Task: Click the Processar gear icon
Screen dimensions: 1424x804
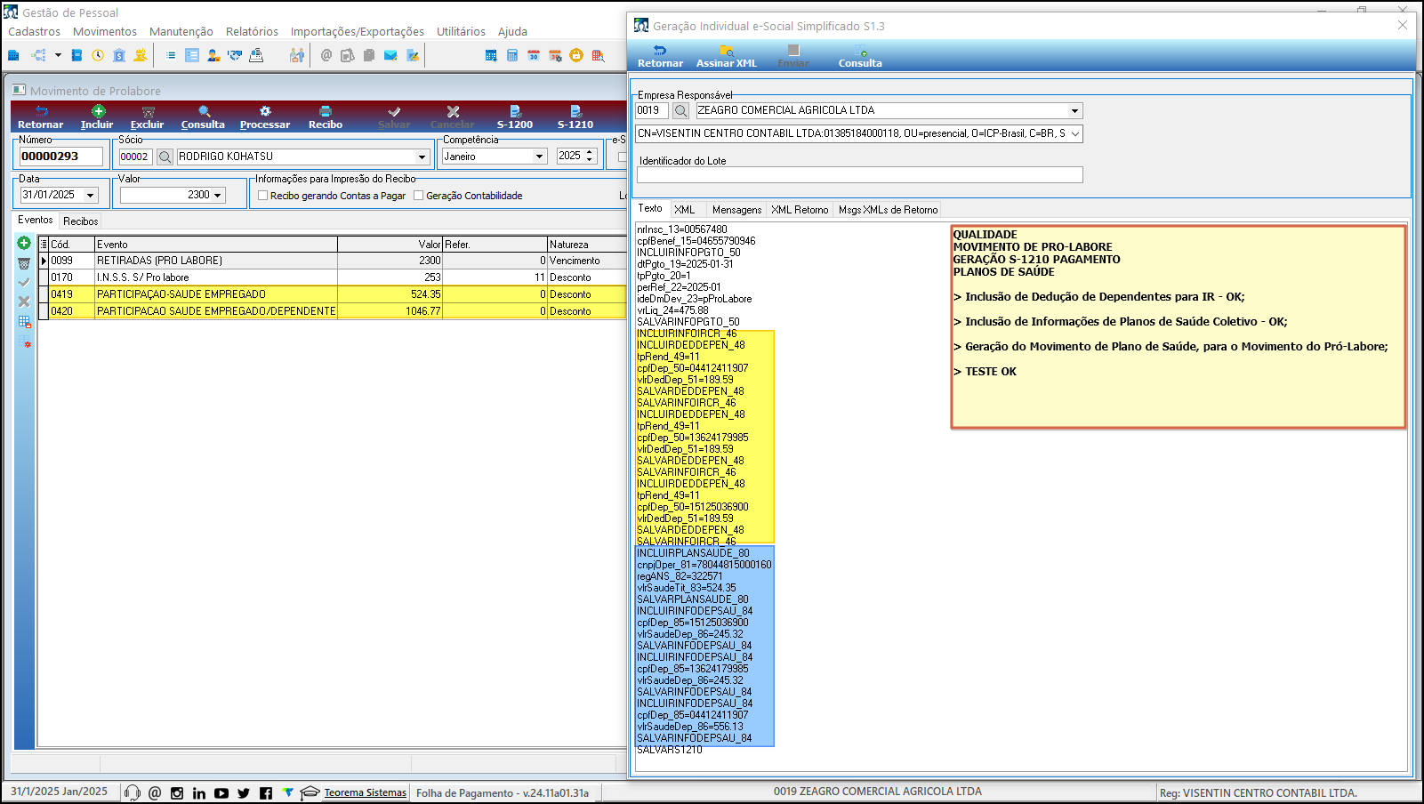Action: (x=265, y=111)
